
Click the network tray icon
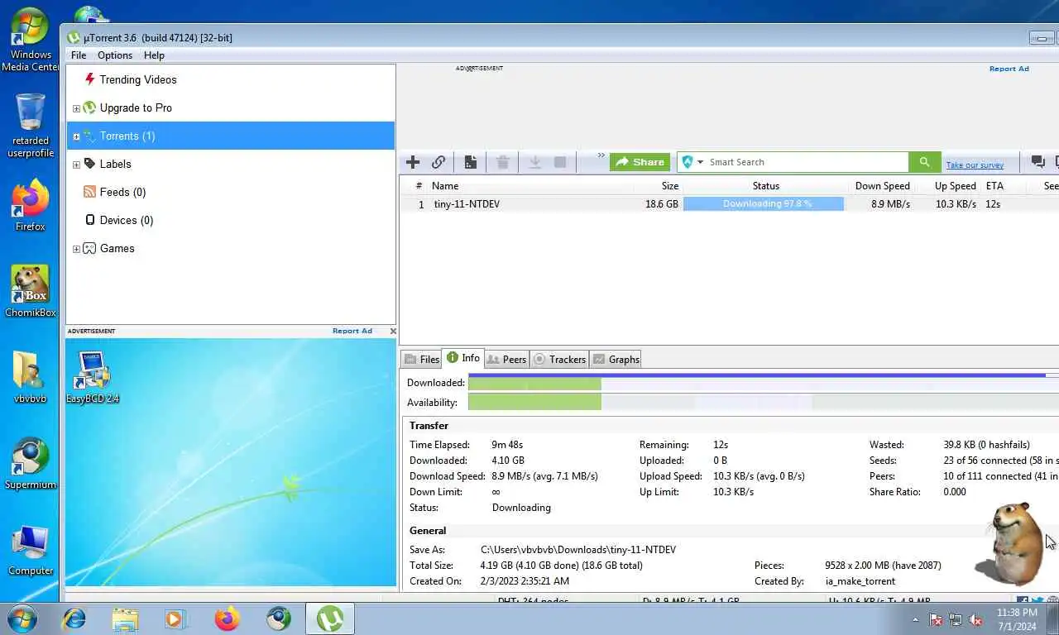point(956,619)
